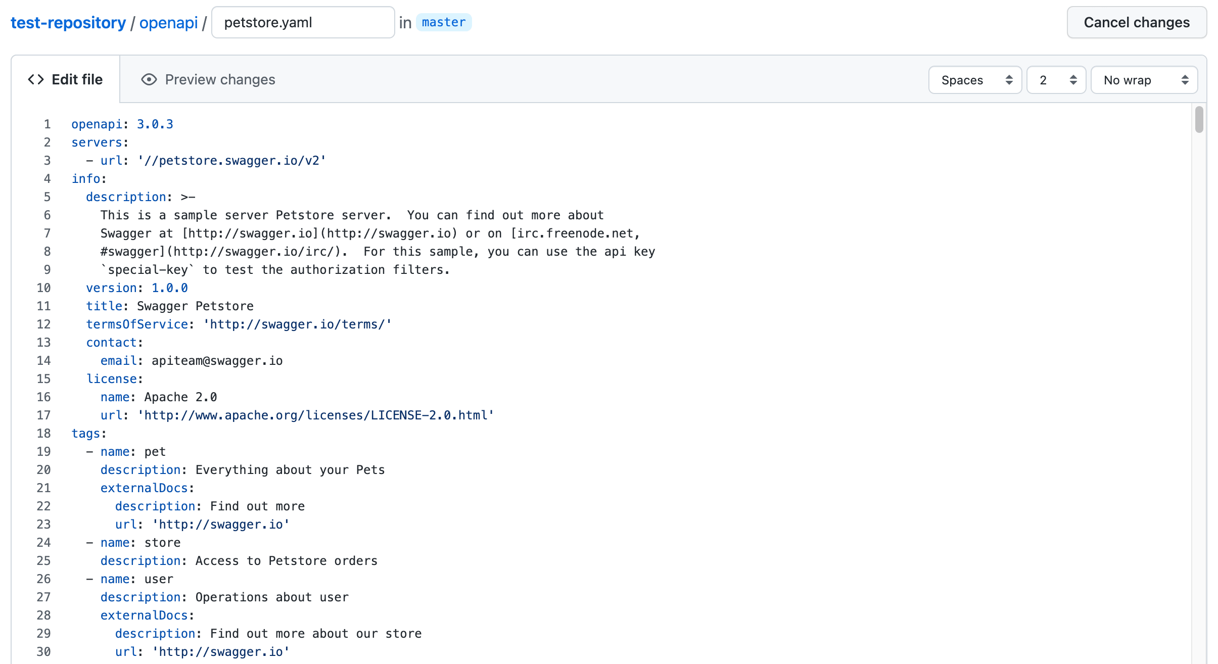Place cursor in '//petstore.swagger.io/v2' url
Image resolution: width=1218 pixels, height=664 pixels.
(x=232, y=161)
